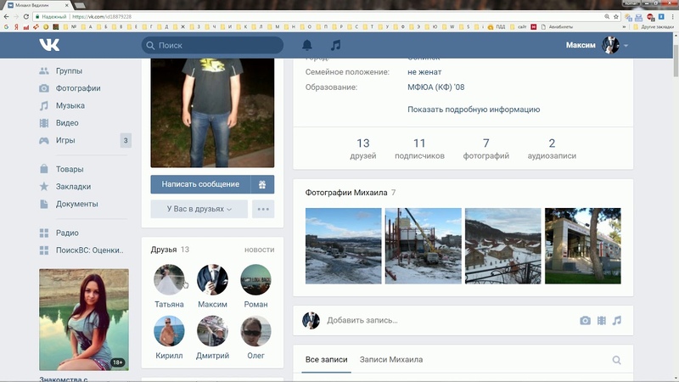Open the music note player icon in header
679x382 pixels.
pos(335,45)
